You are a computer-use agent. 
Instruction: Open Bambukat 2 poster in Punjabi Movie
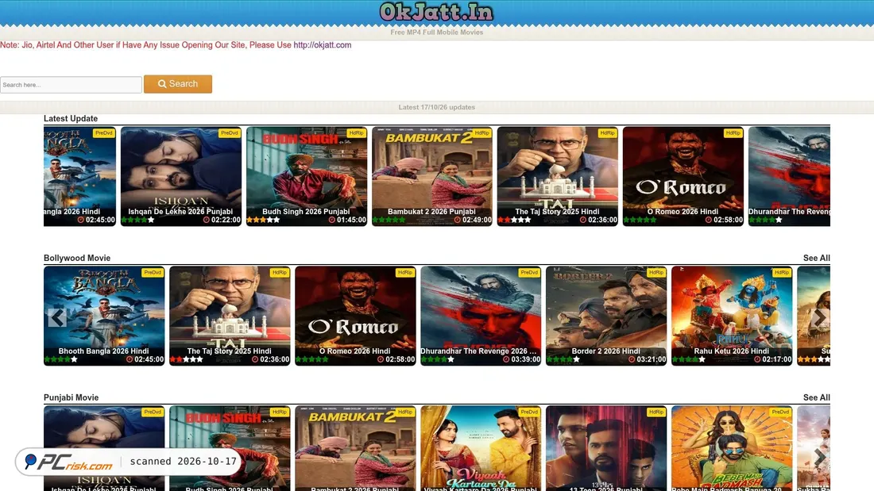click(355, 448)
